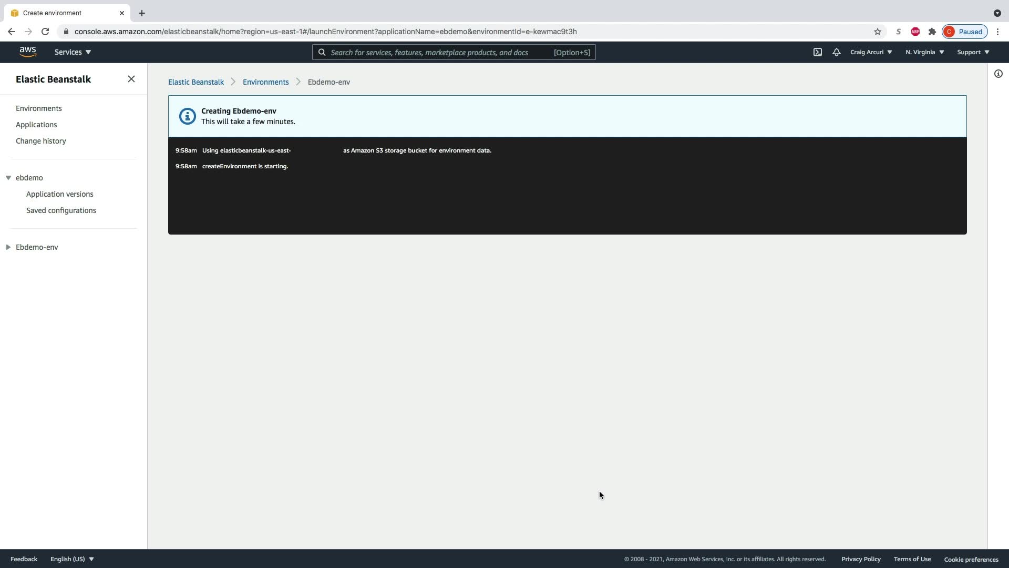1009x568 pixels.
Task: Open the info panel icon at right edge
Action: coord(998,74)
